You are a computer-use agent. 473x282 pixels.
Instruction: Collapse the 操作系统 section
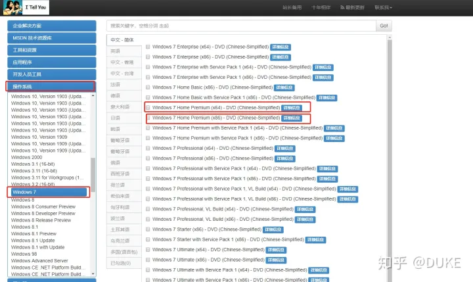pyautogui.click(x=51, y=87)
